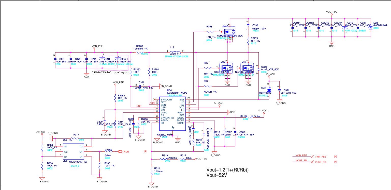Click the R2264 100R resistor symbol
391x190 pixels.
coord(149,73)
